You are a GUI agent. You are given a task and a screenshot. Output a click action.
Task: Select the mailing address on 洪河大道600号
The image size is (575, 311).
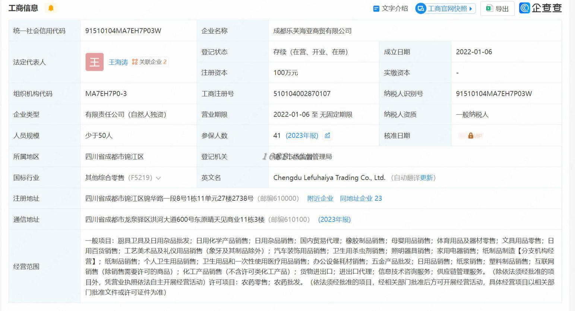click(x=175, y=219)
